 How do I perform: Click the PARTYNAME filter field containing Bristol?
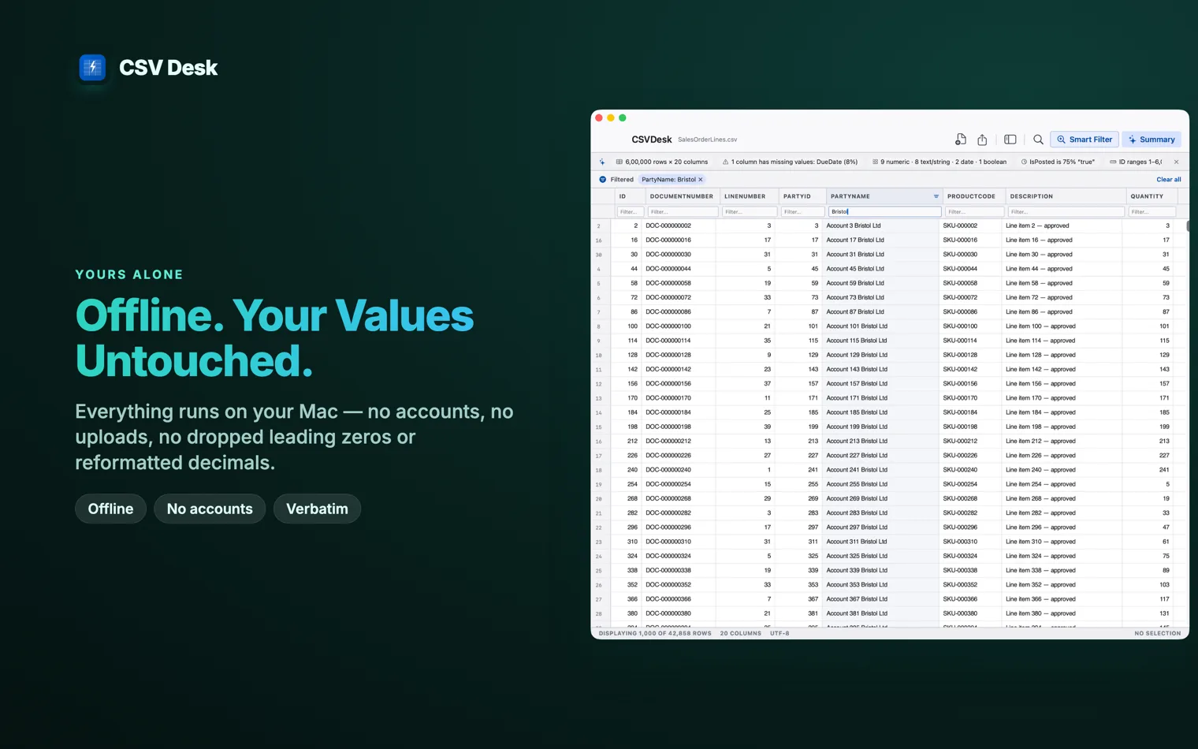pyautogui.click(x=884, y=211)
